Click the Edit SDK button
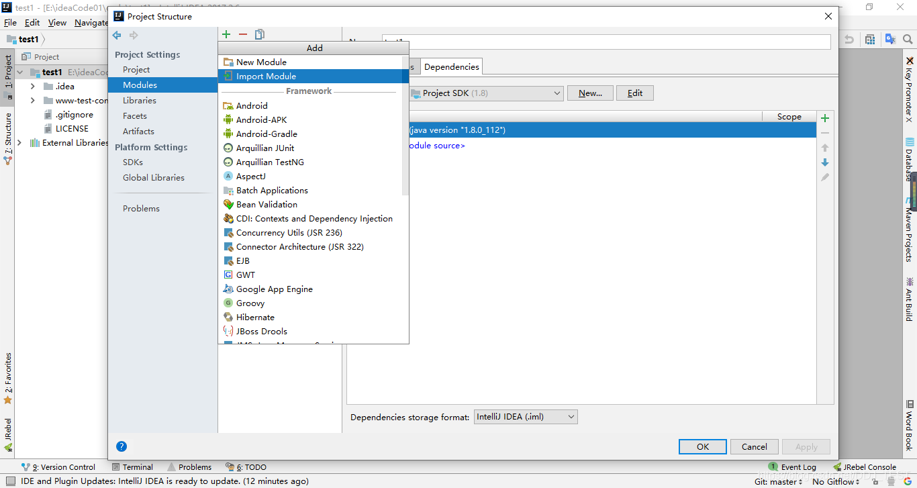This screenshot has width=917, height=488. [x=635, y=93]
